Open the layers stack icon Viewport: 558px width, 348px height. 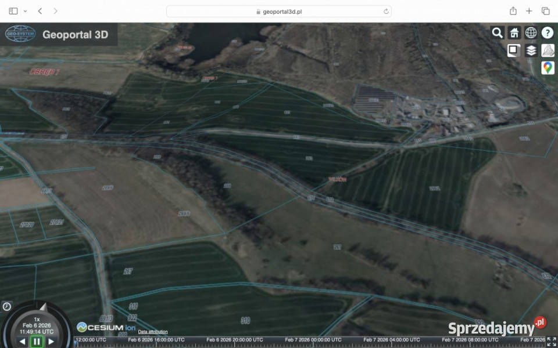(531, 50)
